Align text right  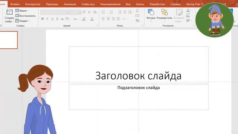(x=113, y=19)
